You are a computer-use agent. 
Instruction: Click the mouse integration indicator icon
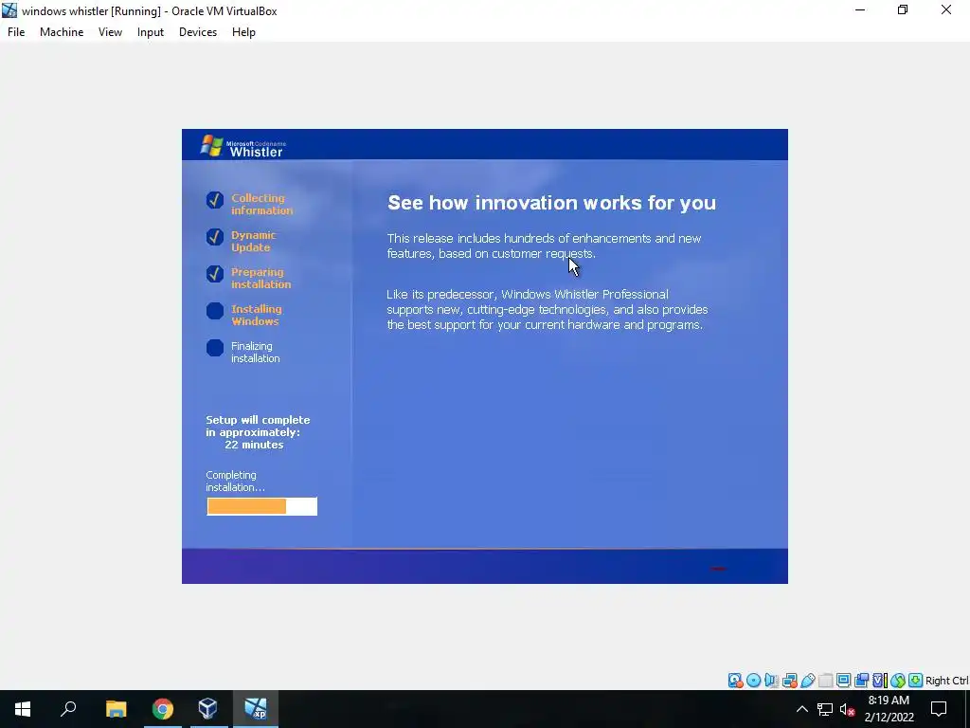click(x=898, y=681)
